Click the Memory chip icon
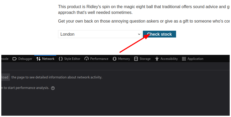 click(x=115, y=59)
